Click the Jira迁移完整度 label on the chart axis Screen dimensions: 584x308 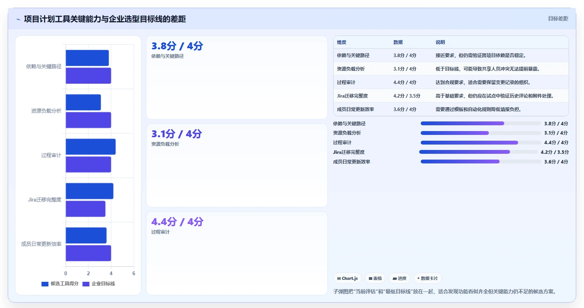coord(45,200)
